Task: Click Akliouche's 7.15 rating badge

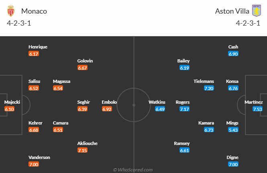Action: click(82, 150)
